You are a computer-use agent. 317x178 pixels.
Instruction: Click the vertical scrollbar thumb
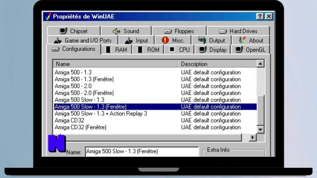tap(260, 110)
